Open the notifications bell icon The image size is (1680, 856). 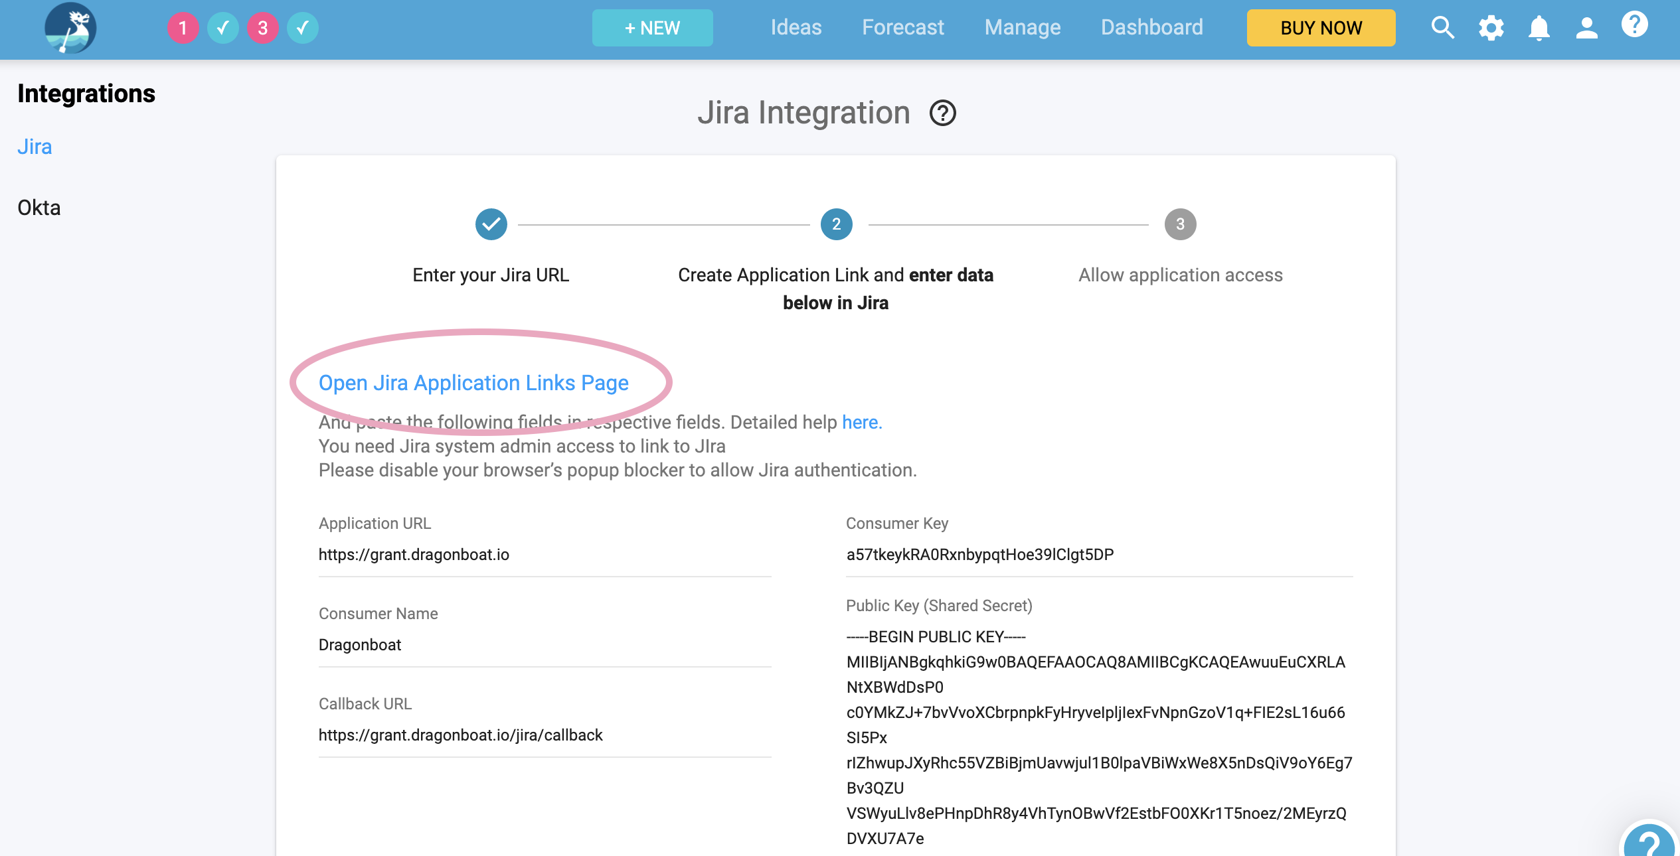(1539, 28)
